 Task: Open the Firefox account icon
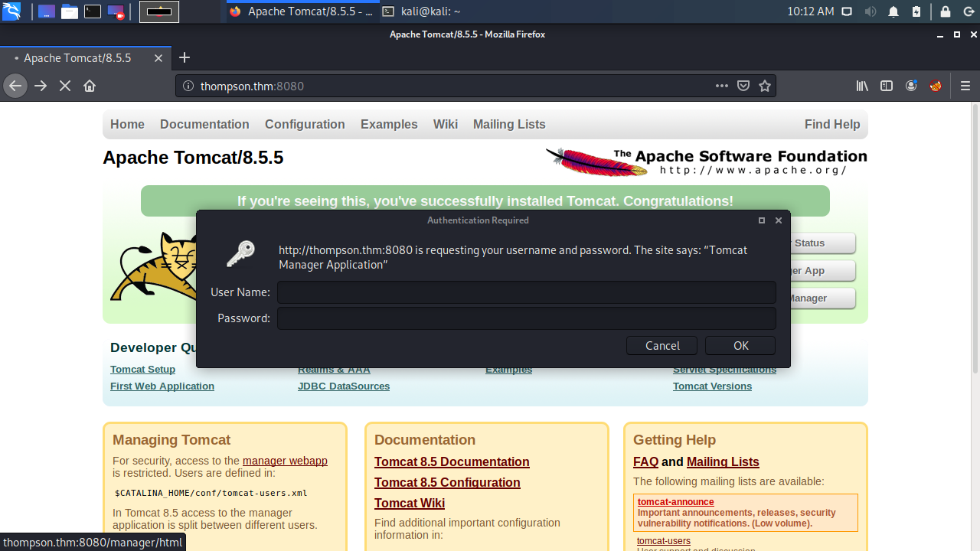[911, 86]
